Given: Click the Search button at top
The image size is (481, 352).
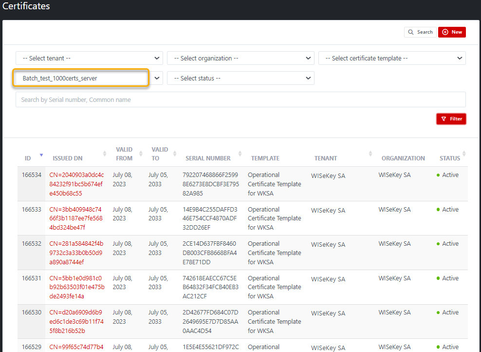Looking at the screenshot, I should pyautogui.click(x=420, y=32).
